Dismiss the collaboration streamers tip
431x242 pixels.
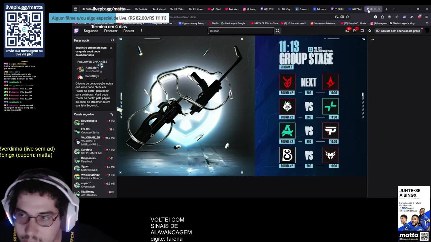110,48
